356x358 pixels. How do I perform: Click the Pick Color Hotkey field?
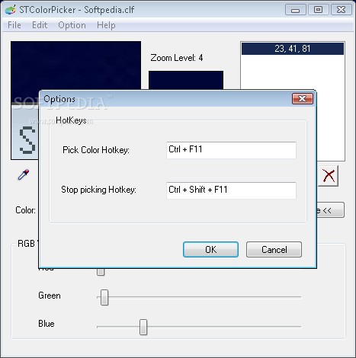pyautogui.click(x=231, y=150)
